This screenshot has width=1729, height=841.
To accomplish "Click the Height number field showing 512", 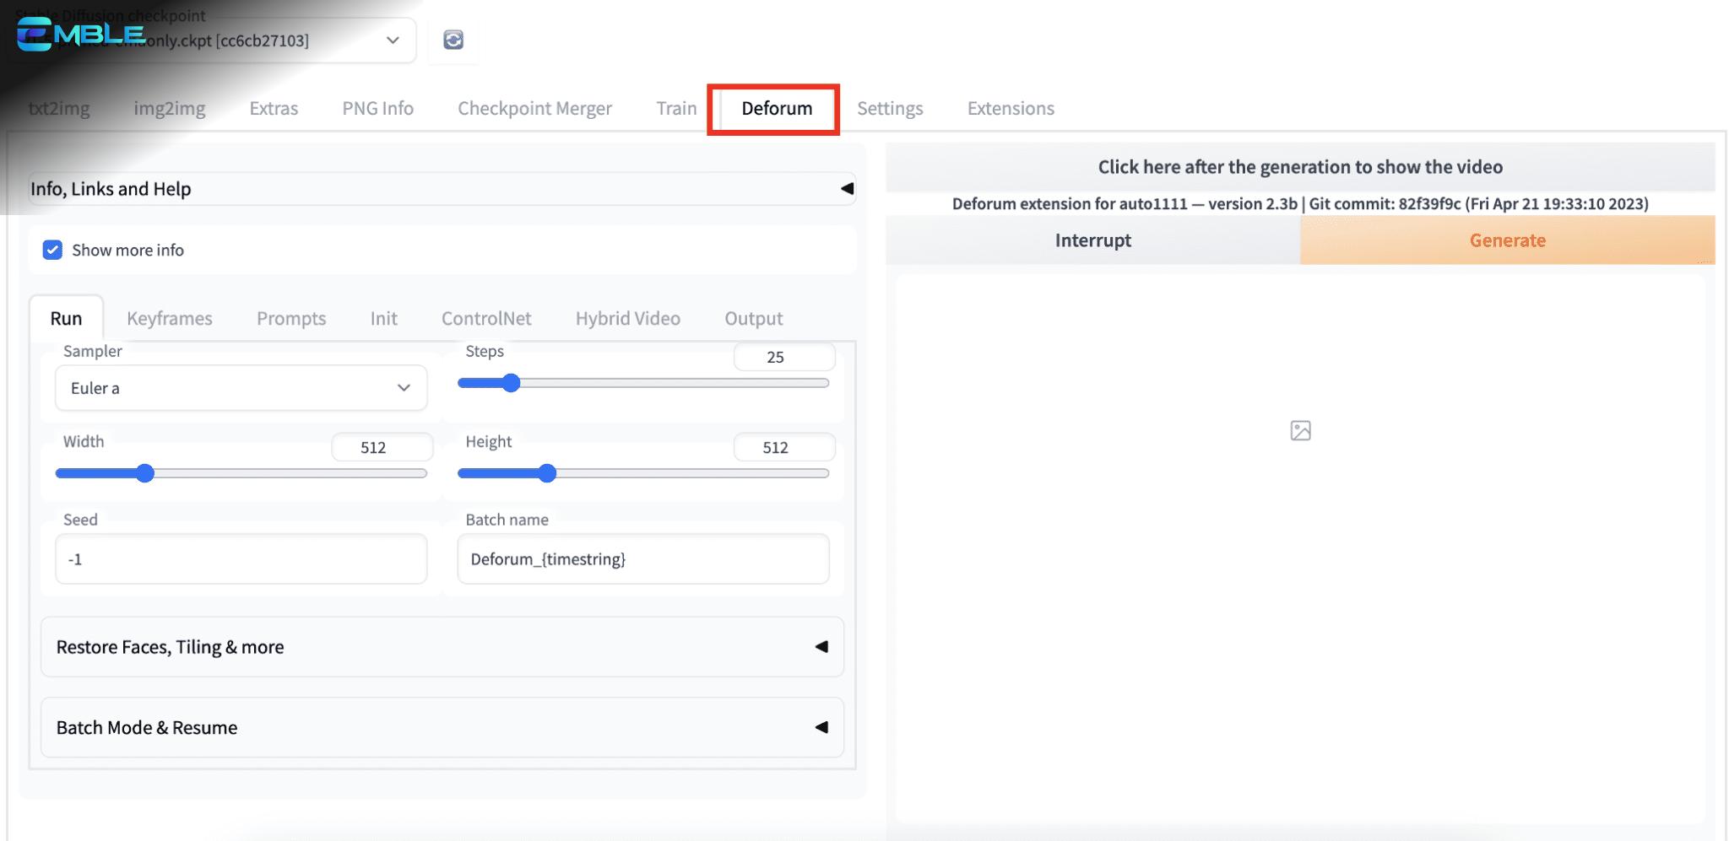I will tap(784, 447).
